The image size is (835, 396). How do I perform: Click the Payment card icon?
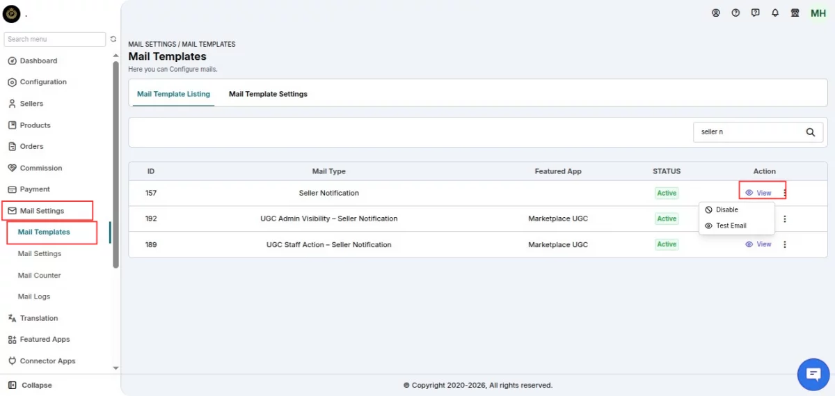click(12, 189)
